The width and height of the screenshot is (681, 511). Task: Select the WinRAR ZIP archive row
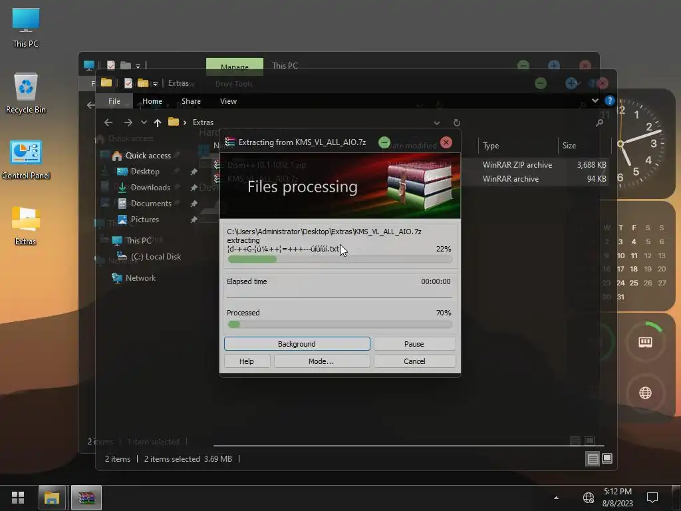410,165
